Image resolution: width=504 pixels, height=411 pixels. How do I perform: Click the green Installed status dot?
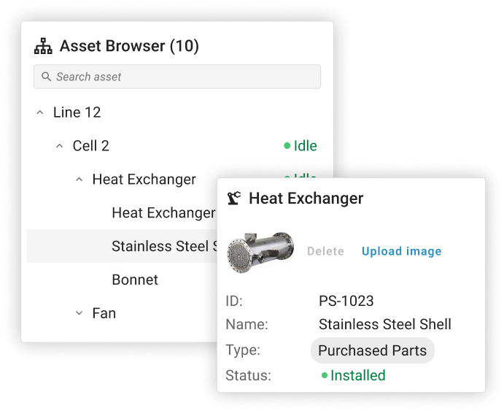(x=325, y=376)
